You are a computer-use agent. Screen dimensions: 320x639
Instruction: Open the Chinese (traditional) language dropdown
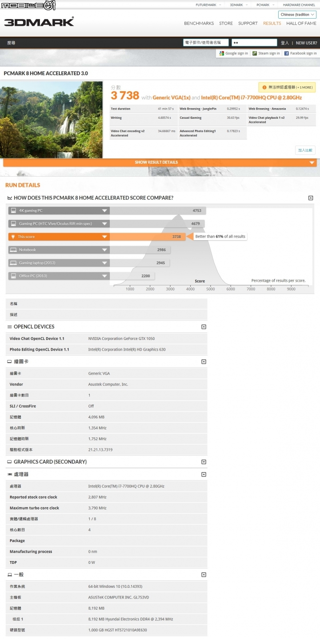click(x=297, y=15)
